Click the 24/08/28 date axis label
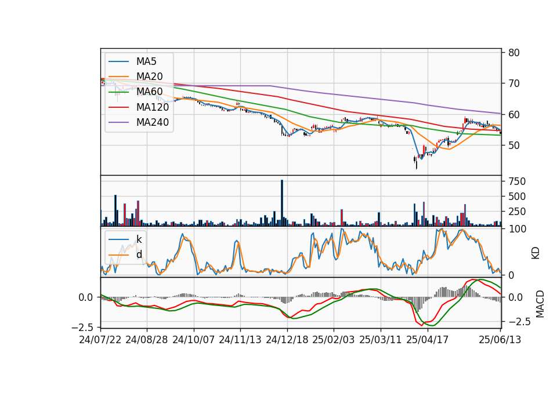The height and width of the screenshot is (400, 557). pos(147,340)
